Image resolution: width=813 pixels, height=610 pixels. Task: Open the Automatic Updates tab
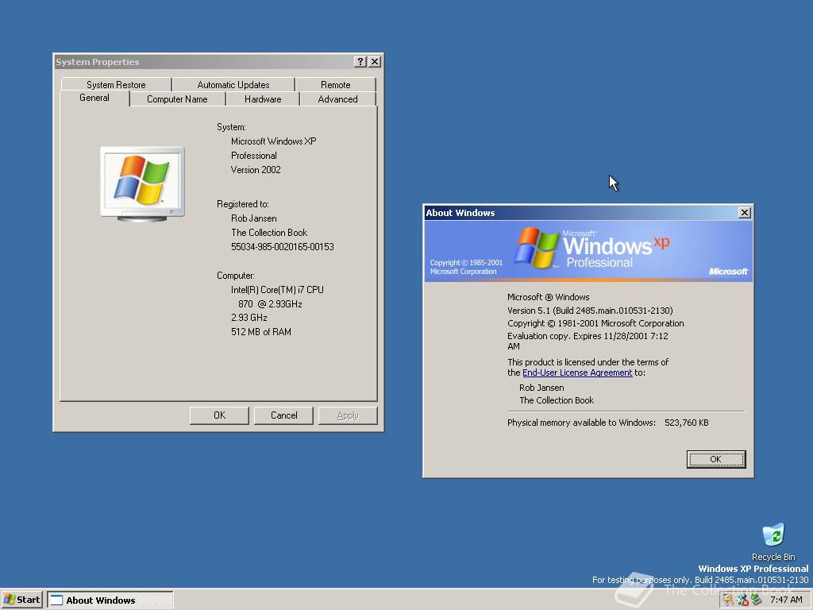pyautogui.click(x=233, y=84)
